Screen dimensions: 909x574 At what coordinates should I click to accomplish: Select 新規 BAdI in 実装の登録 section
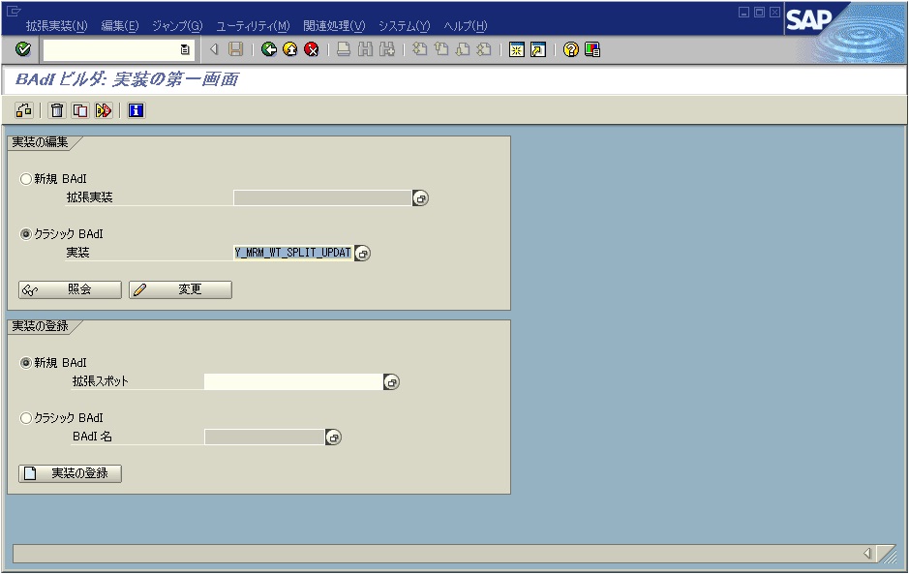coord(23,361)
